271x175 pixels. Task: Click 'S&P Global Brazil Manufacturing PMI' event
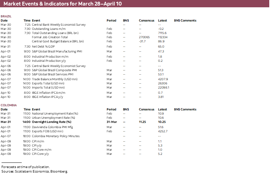(x=57, y=51)
